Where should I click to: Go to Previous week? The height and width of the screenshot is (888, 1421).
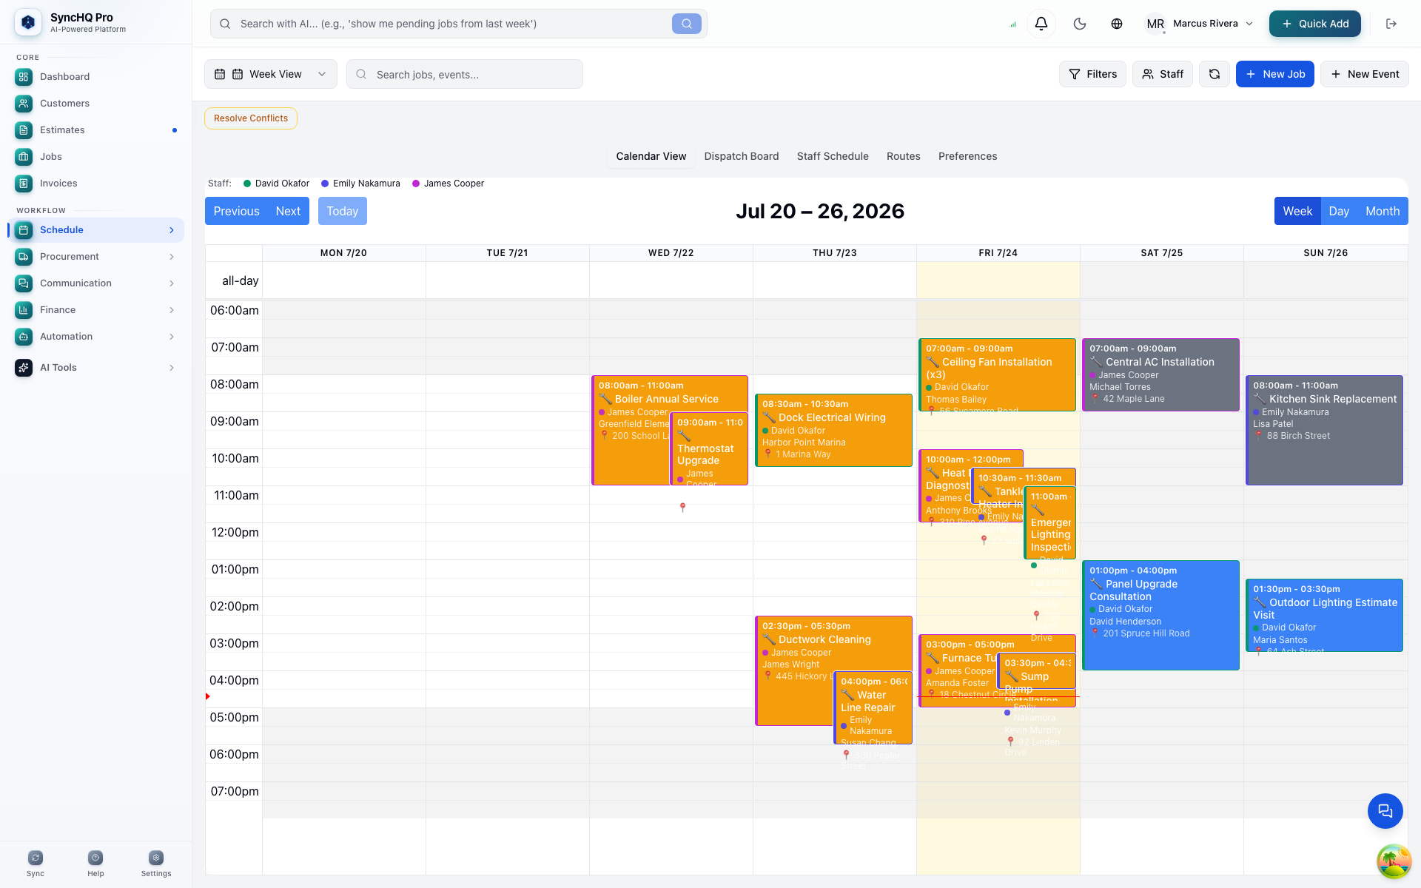click(236, 211)
